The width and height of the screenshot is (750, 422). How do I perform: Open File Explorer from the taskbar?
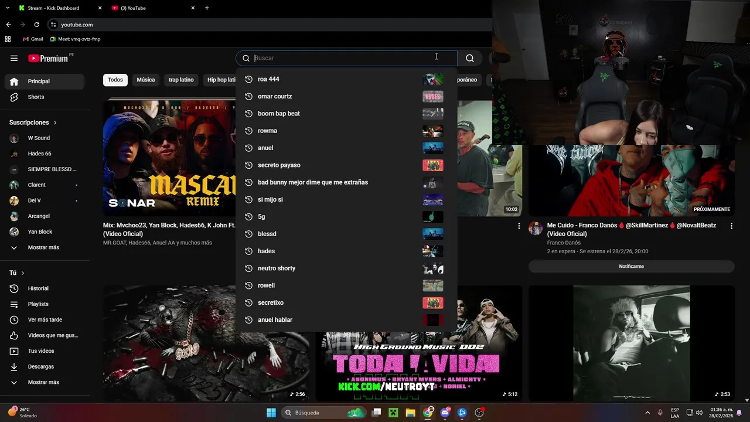(410, 413)
